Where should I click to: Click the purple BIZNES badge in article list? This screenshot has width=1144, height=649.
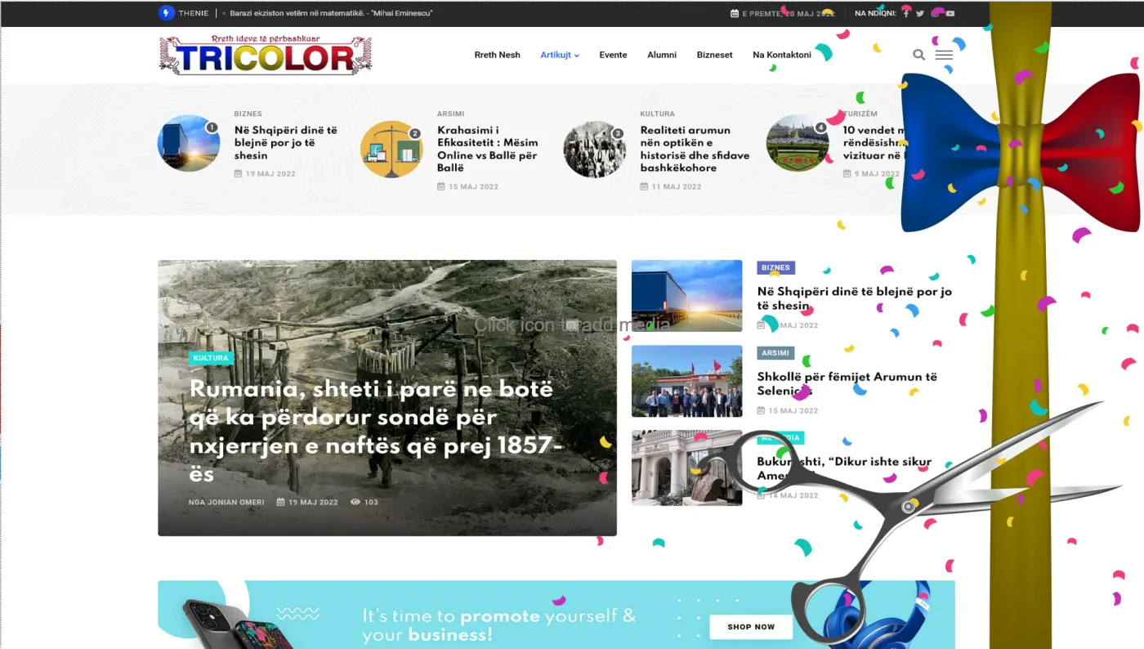coord(775,267)
